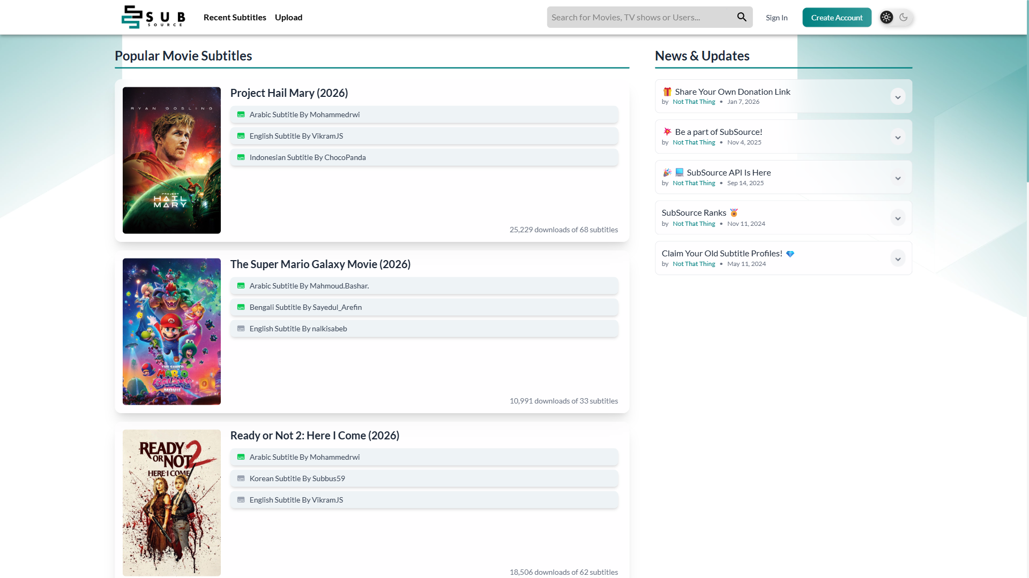This screenshot has height=578, width=1029.
Task: Expand Be a part of SubSource news
Action: 898,138
